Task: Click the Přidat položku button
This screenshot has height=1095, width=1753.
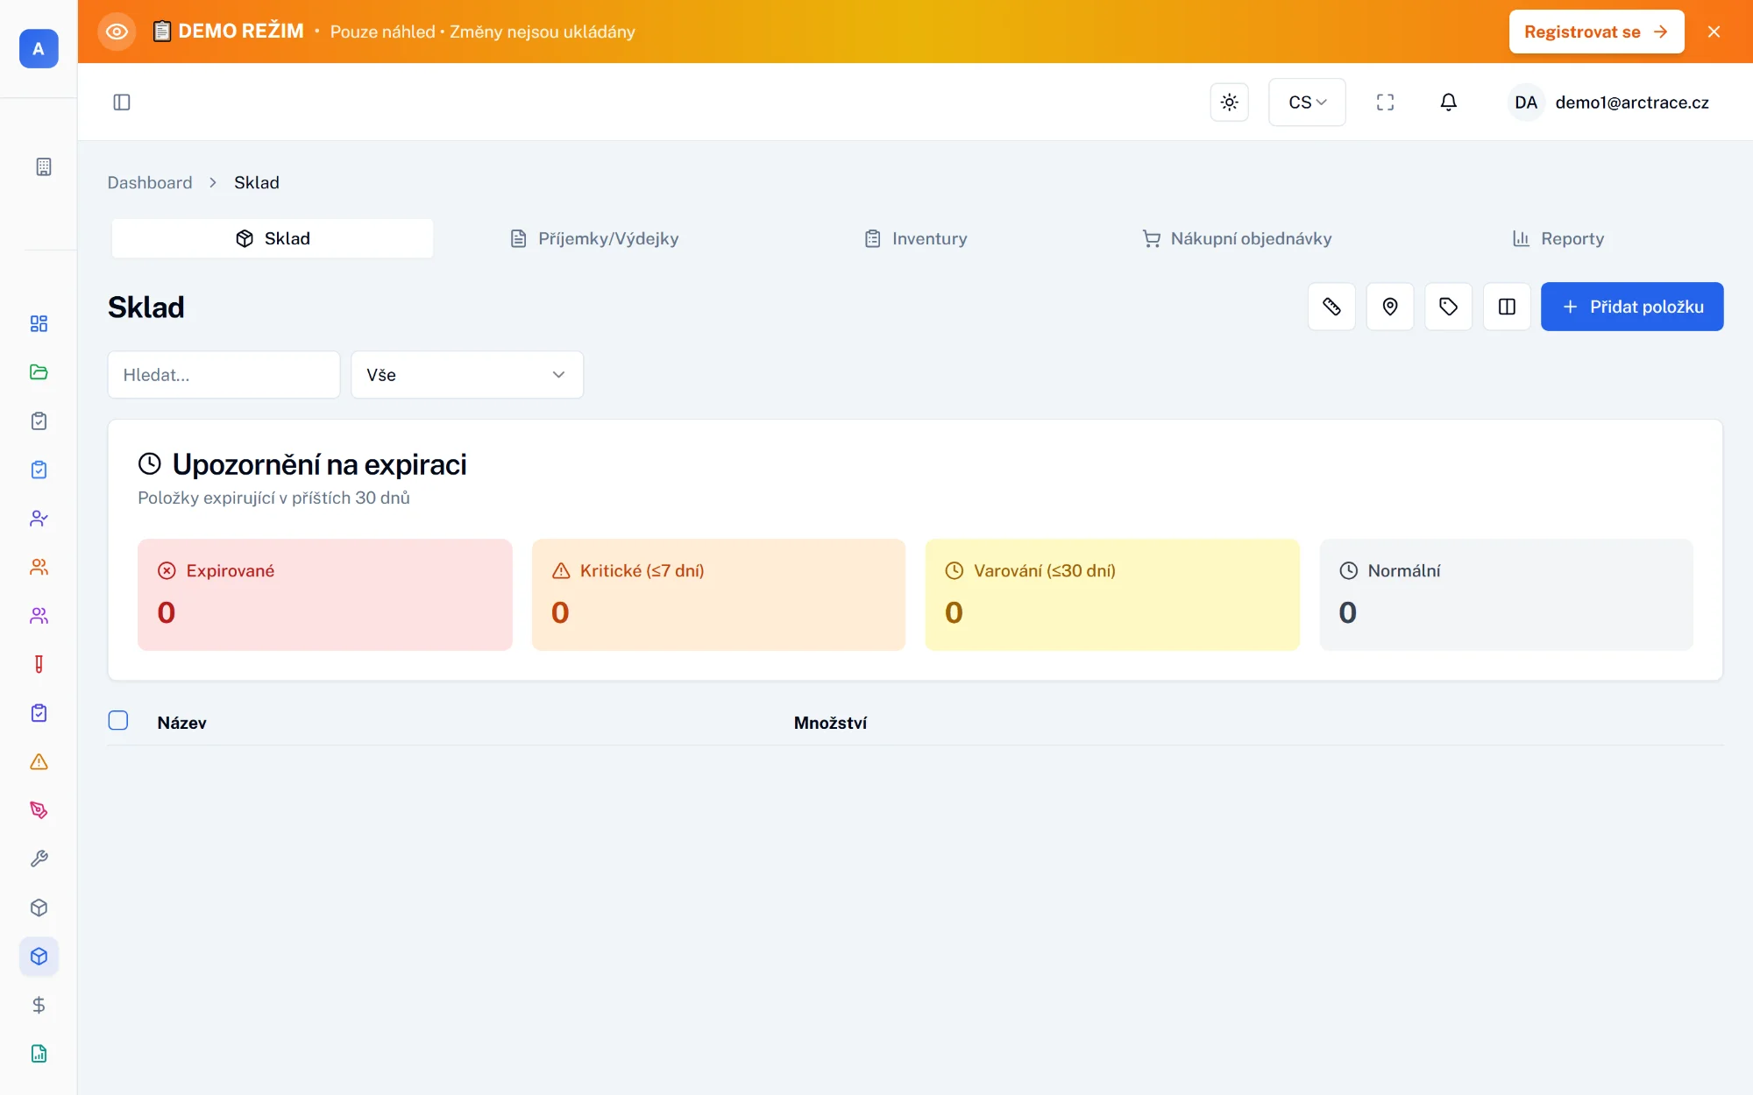Action: (1631, 307)
